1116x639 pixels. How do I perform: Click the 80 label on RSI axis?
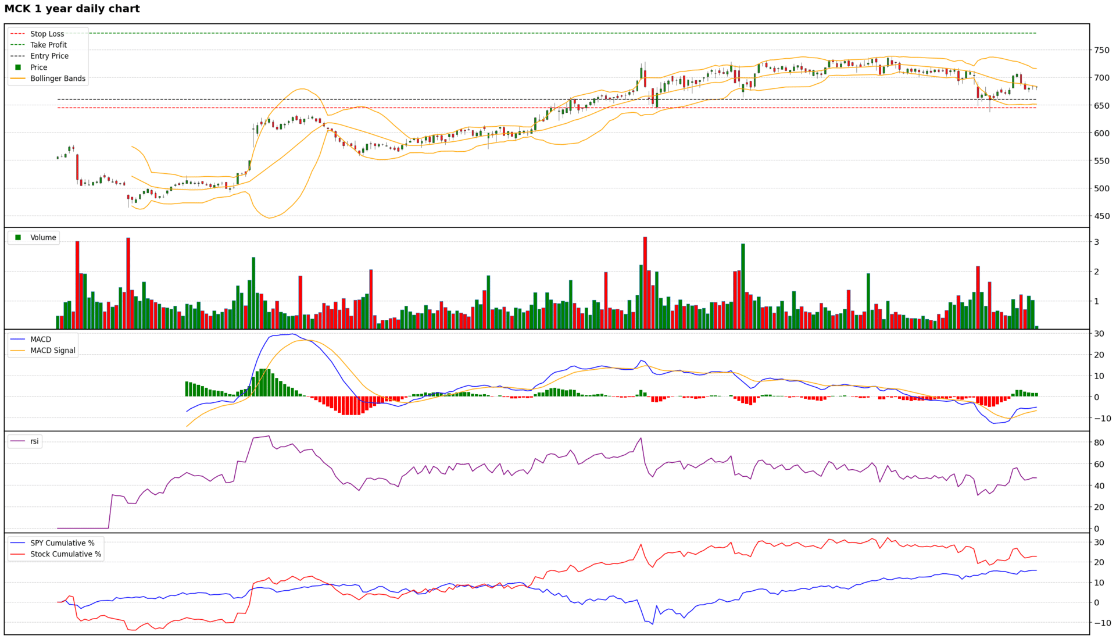click(x=1099, y=442)
